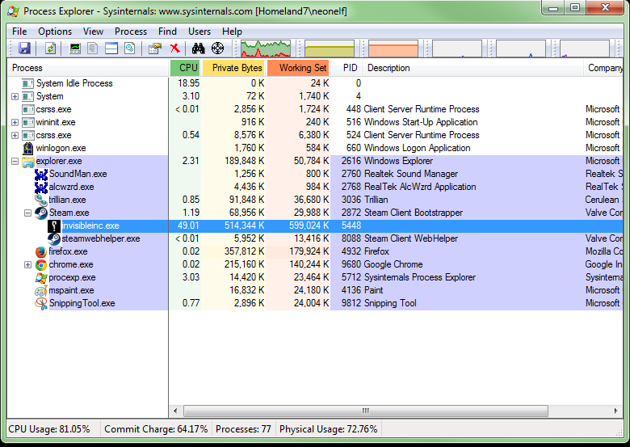
Task: Click the Save floppy disk toolbar icon
Action: pyautogui.click(x=24, y=48)
